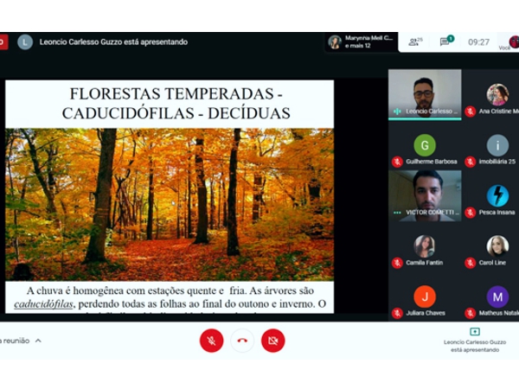Click the underlined word caducidófilas

pos(43,304)
